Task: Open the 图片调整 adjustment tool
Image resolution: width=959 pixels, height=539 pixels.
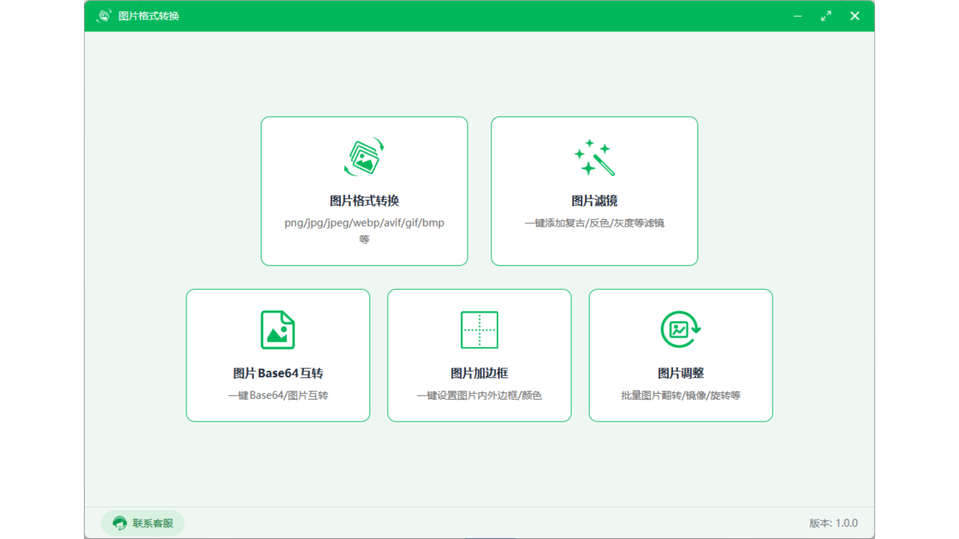Action: tap(680, 355)
